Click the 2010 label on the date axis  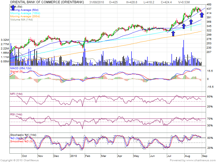click(x=74, y=156)
